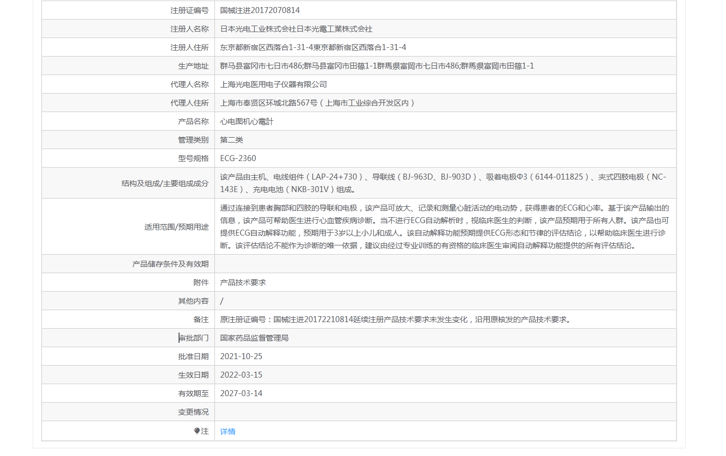
Task: Click the 有效期至 label
Action: (x=193, y=393)
